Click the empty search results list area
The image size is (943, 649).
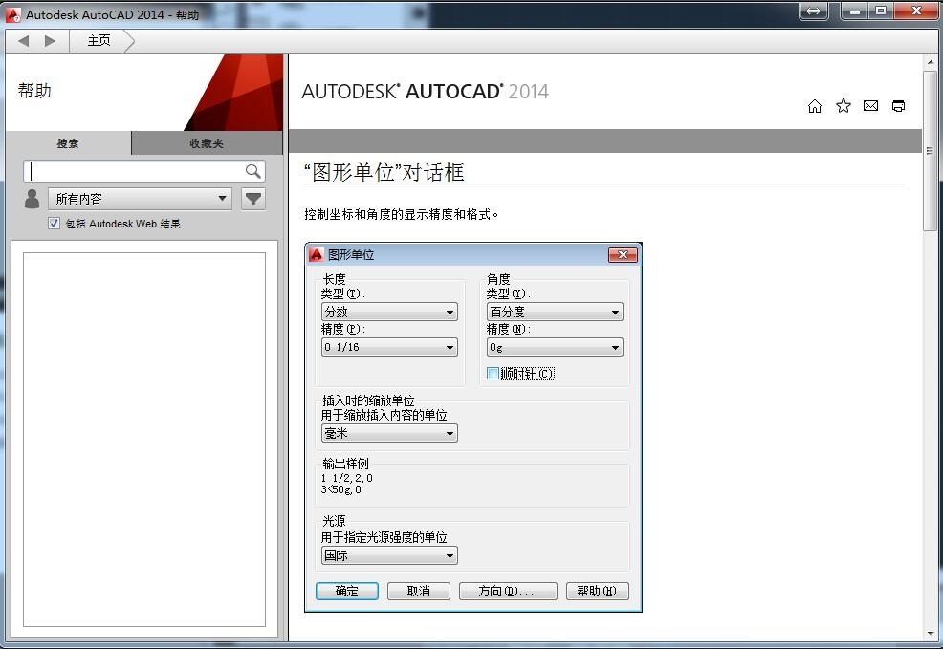pyautogui.click(x=144, y=440)
